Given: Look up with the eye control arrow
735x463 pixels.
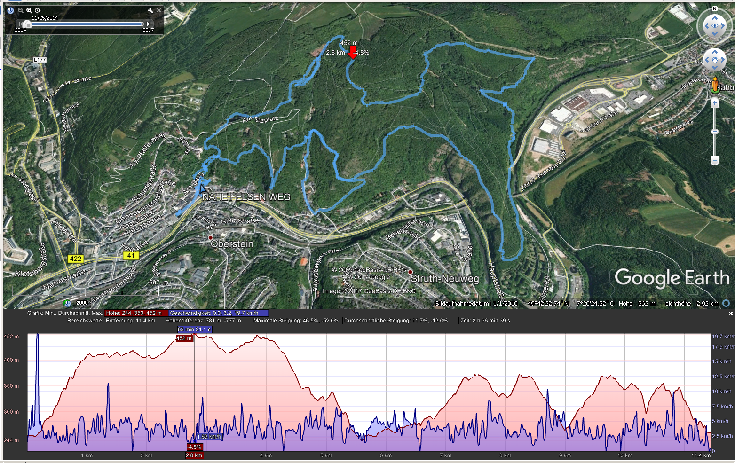Looking at the screenshot, I should (715, 18).
